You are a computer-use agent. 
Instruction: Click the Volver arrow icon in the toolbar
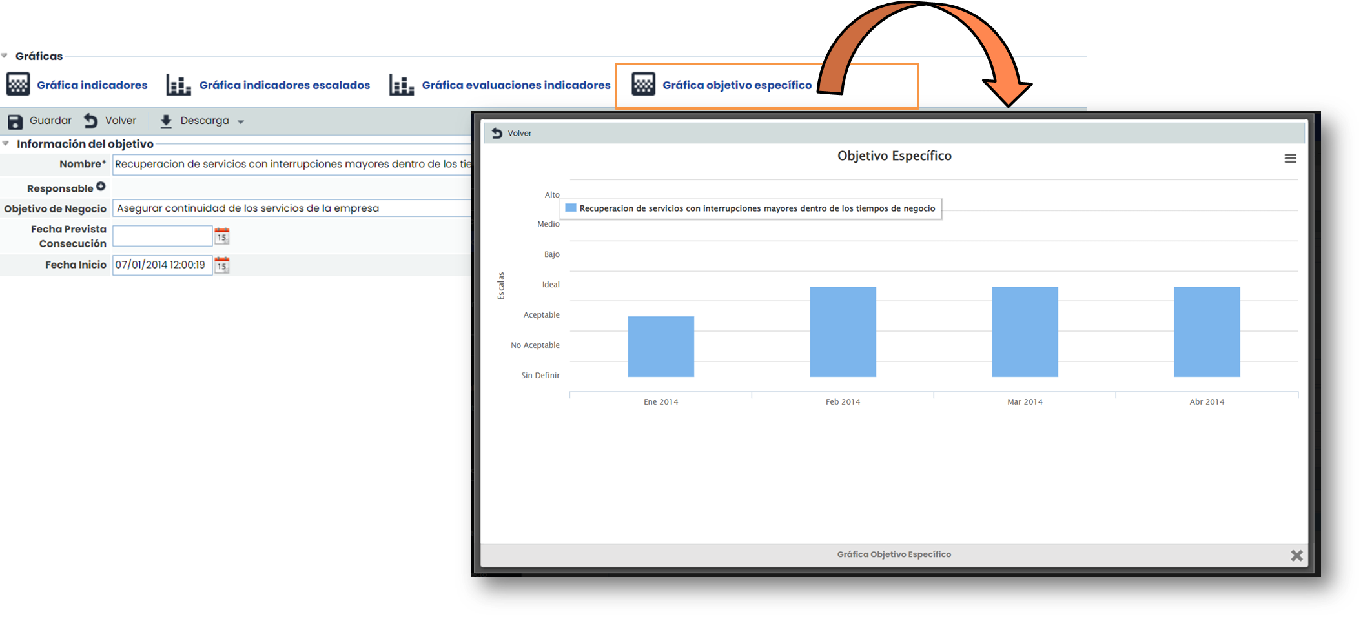[x=91, y=121]
